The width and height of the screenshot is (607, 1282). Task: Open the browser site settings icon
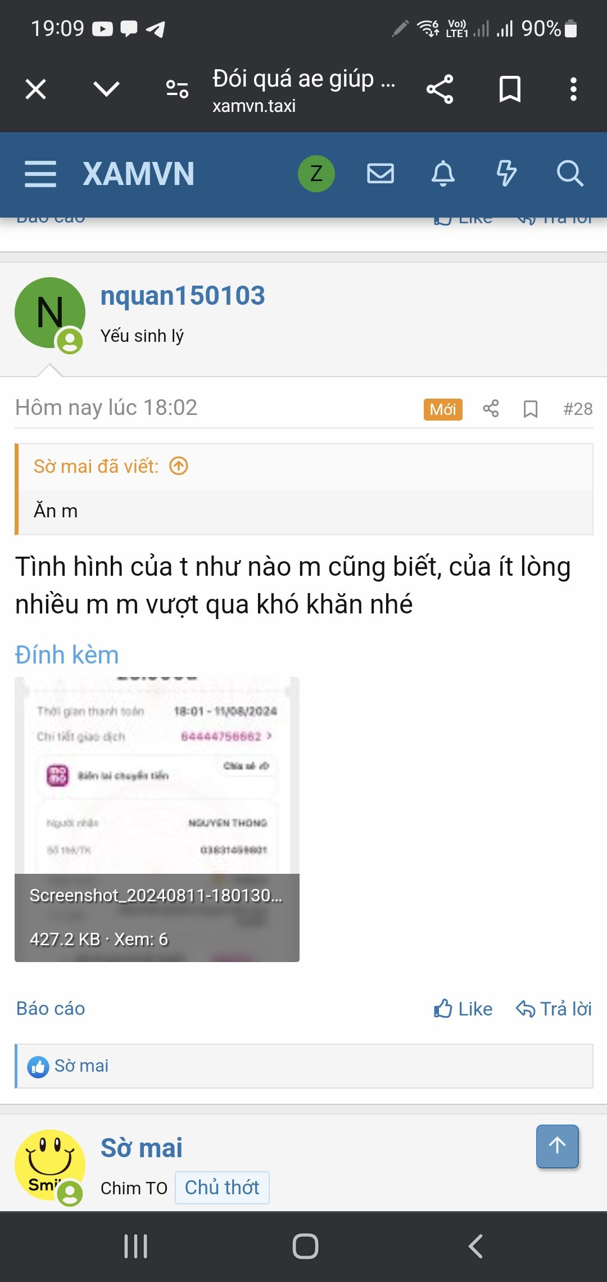(x=177, y=89)
